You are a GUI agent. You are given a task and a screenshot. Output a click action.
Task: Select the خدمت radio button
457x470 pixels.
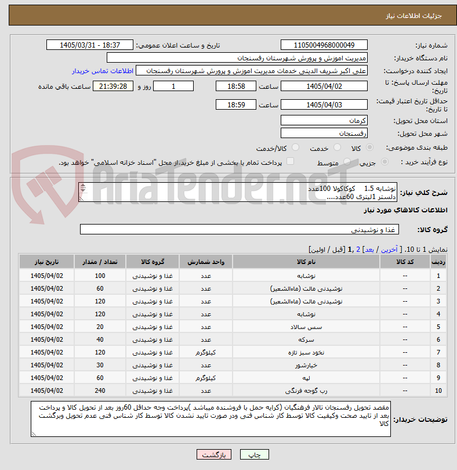(x=337, y=147)
